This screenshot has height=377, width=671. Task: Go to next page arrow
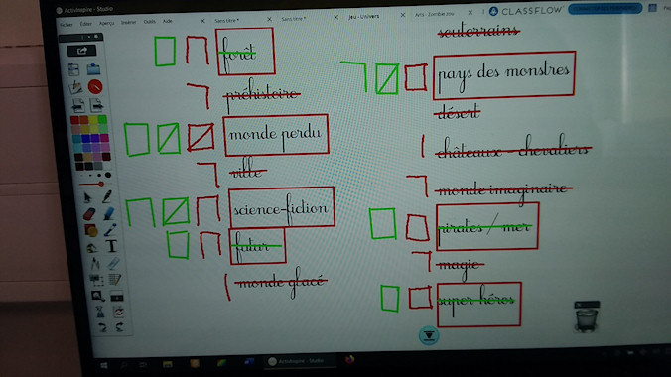[96, 105]
